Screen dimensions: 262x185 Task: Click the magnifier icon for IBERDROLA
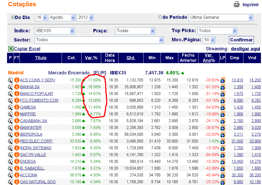click(x=10, y=135)
